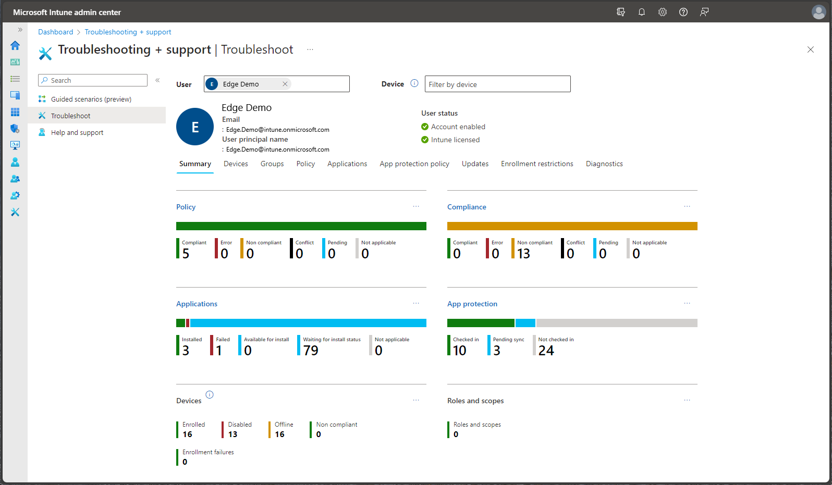Image resolution: width=832 pixels, height=485 pixels.
Task: Click the help question mark icon
Action: pyautogui.click(x=683, y=12)
